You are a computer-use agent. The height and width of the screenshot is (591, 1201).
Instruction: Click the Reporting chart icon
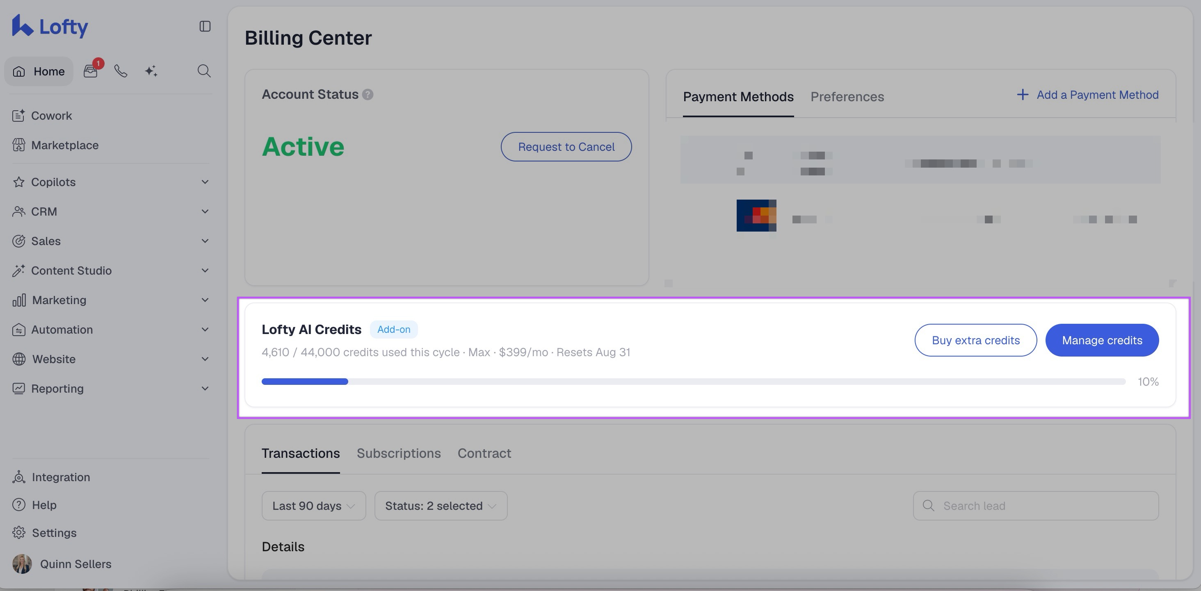[x=18, y=389]
